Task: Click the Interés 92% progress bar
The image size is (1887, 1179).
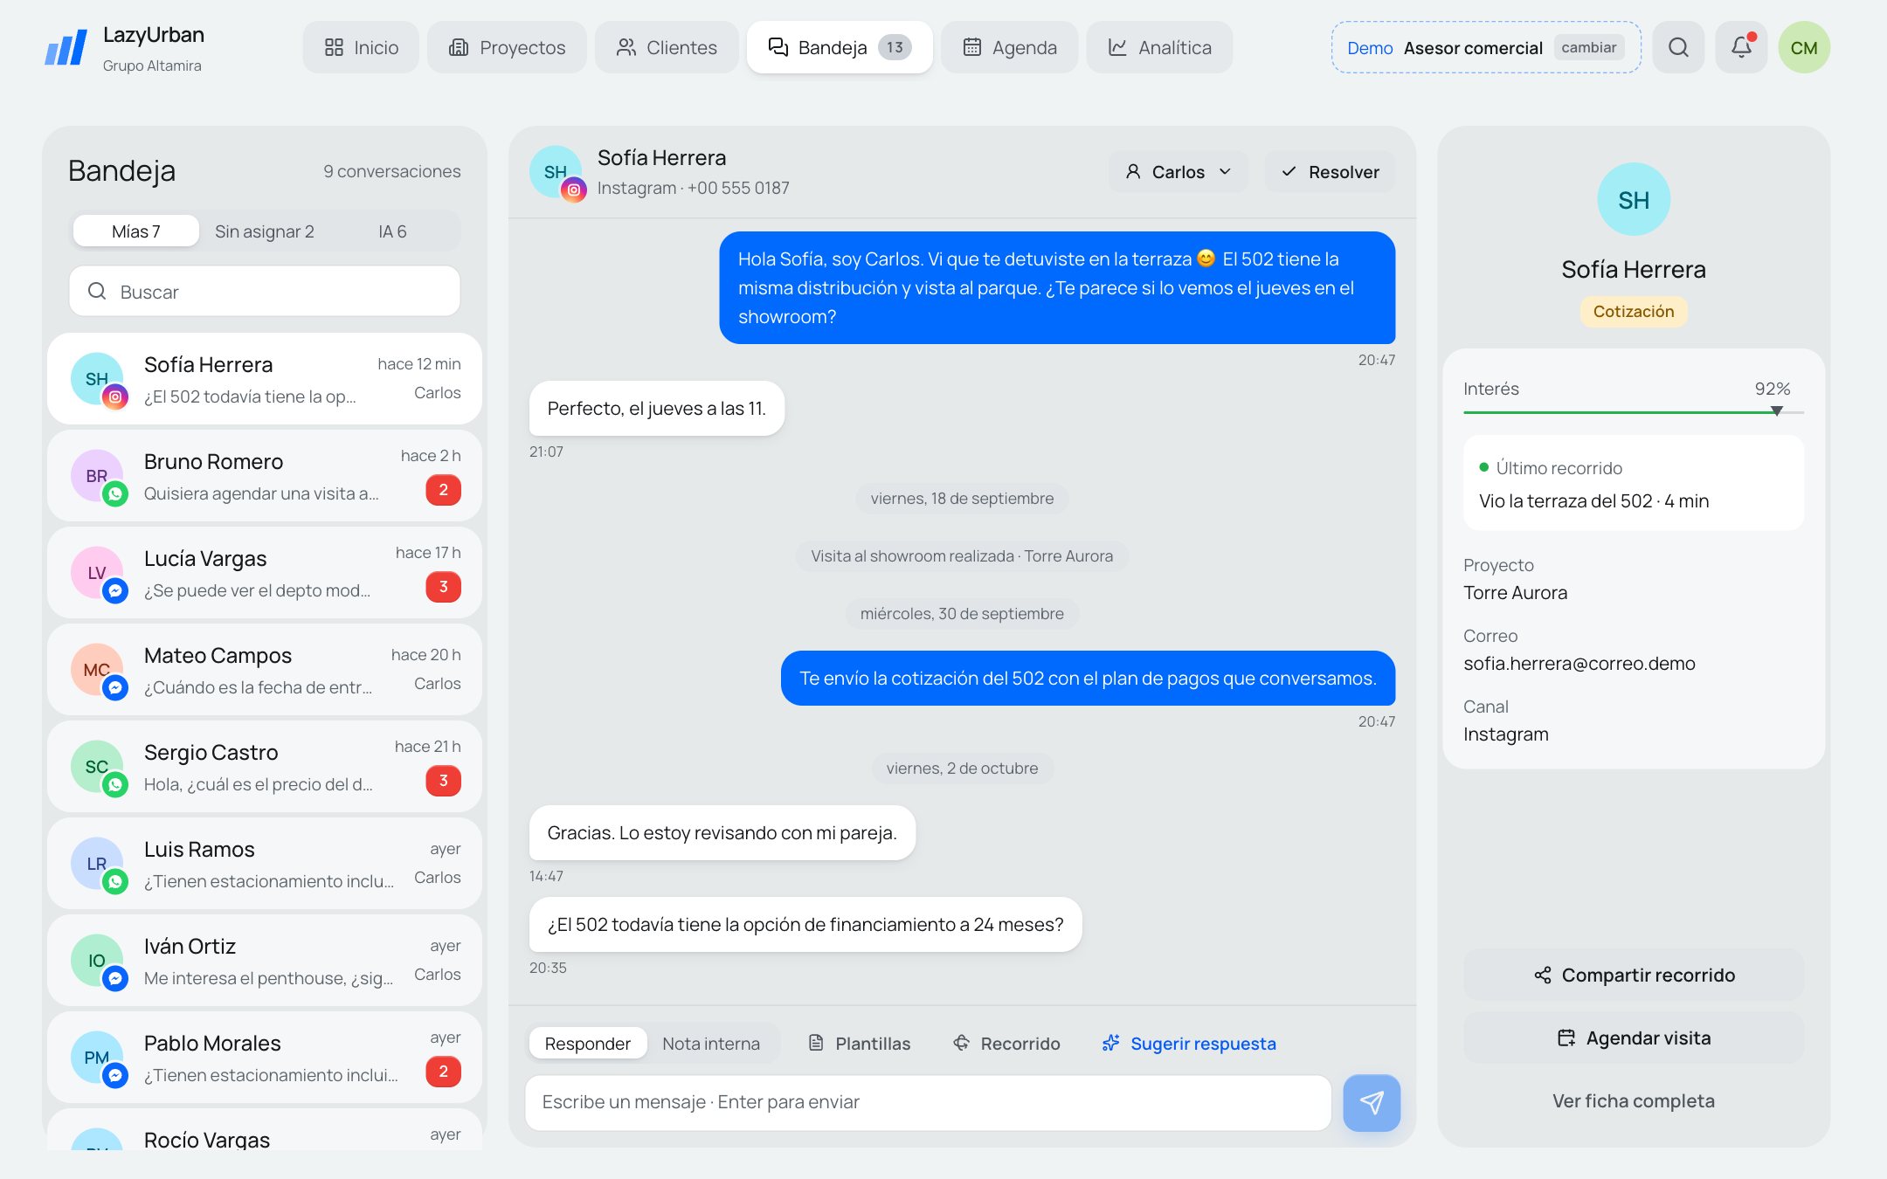Action: point(1634,411)
